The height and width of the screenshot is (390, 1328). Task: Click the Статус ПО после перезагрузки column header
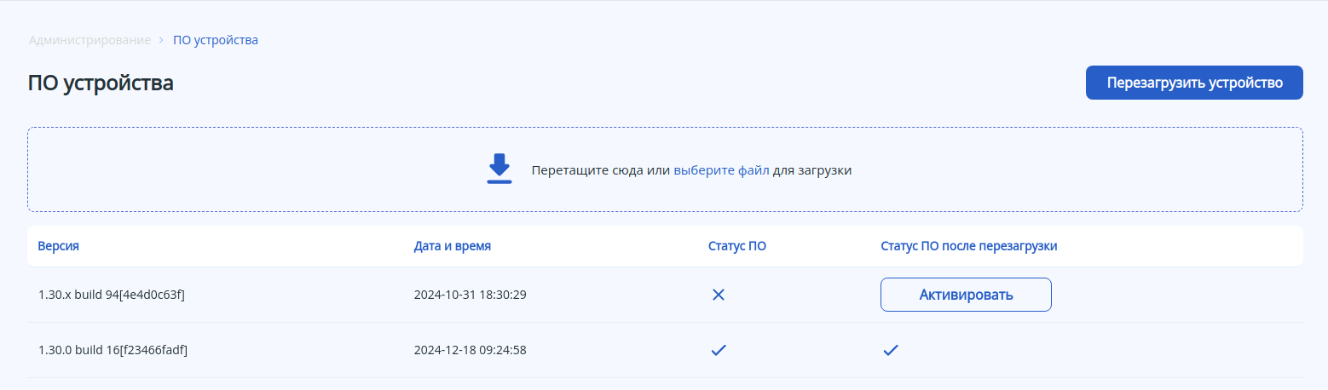[968, 246]
